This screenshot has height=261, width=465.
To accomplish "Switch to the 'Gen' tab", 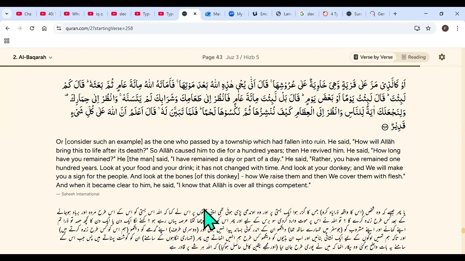I will pos(378,14).
